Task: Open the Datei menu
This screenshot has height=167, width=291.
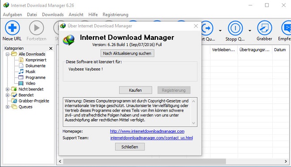Action: (32, 14)
